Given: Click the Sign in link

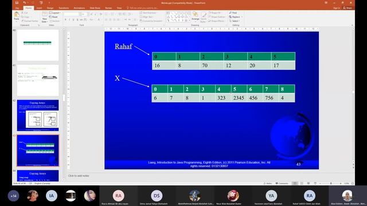Looking at the screenshot, I should pyautogui.click(x=337, y=8).
